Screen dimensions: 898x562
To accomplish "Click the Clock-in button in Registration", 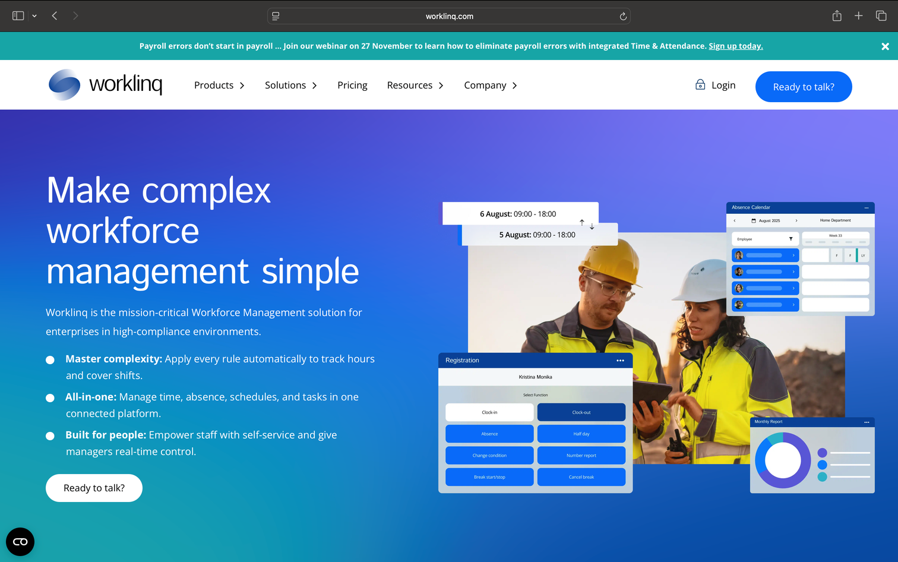I will [x=489, y=412].
